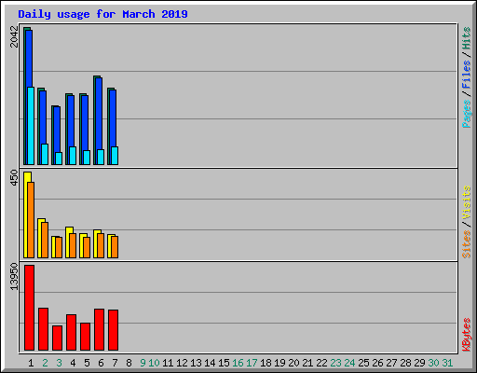Click the day 6 red KBytes bar
Image resolution: width=477 pixels, height=373 pixels.
(99, 330)
